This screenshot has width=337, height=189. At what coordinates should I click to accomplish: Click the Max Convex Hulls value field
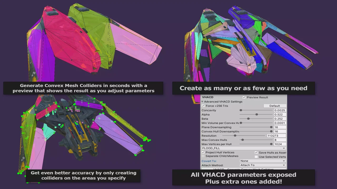click(x=280, y=140)
